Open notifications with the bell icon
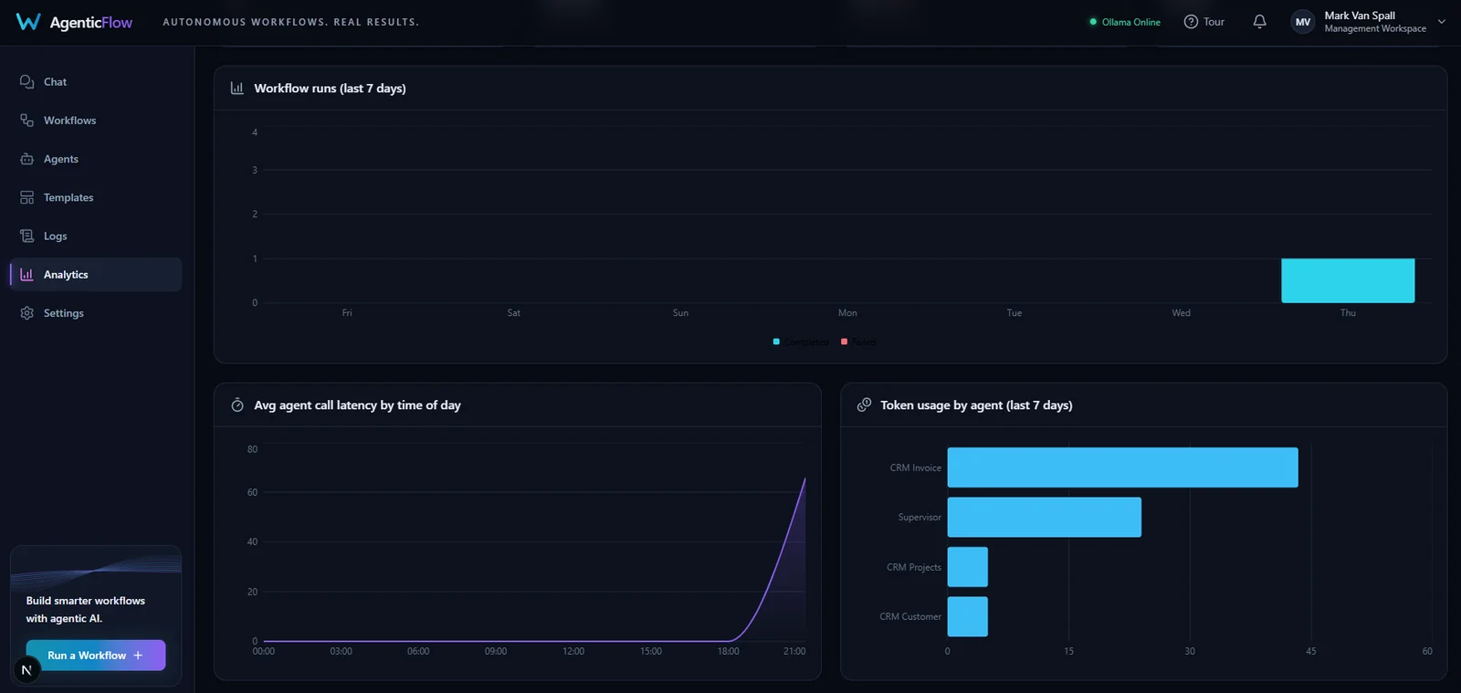This screenshot has width=1461, height=693. tap(1259, 22)
